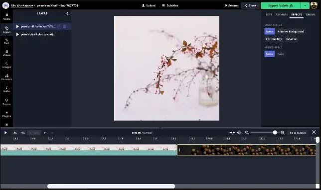Open the Plugins sidebar panel
Viewport: 321px width, 190px height.
pos(6,114)
